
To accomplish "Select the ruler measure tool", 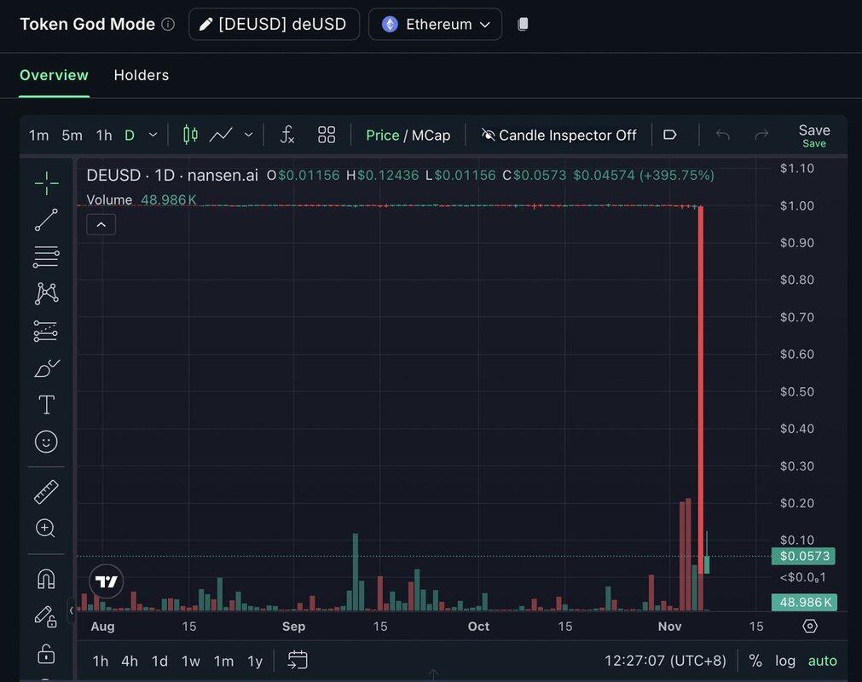I will point(46,492).
